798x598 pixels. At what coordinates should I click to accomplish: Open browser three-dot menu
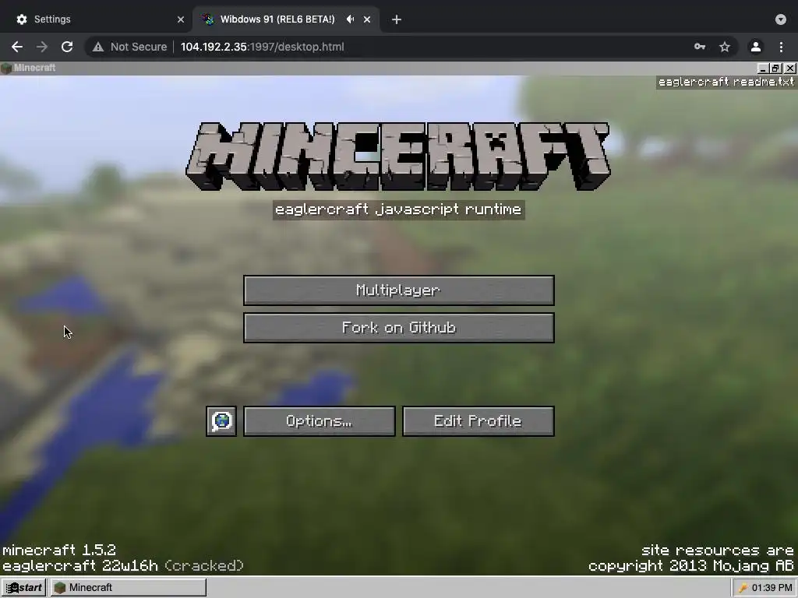pyautogui.click(x=781, y=47)
